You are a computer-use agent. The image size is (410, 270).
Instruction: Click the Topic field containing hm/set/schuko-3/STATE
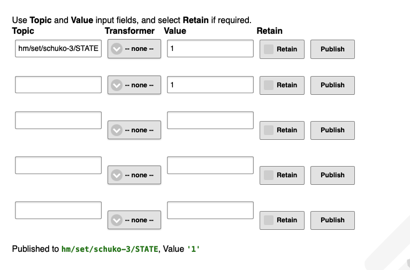click(58, 49)
